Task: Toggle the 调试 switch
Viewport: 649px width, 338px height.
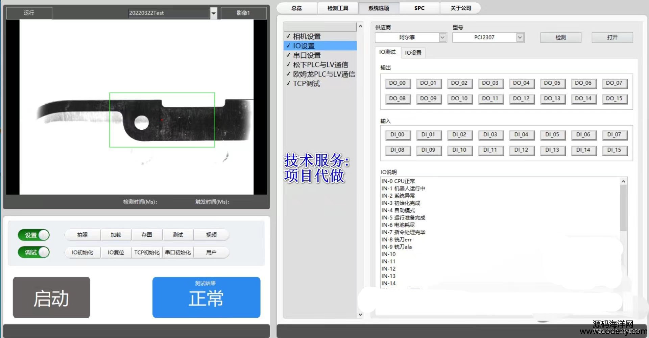Action: click(x=34, y=252)
